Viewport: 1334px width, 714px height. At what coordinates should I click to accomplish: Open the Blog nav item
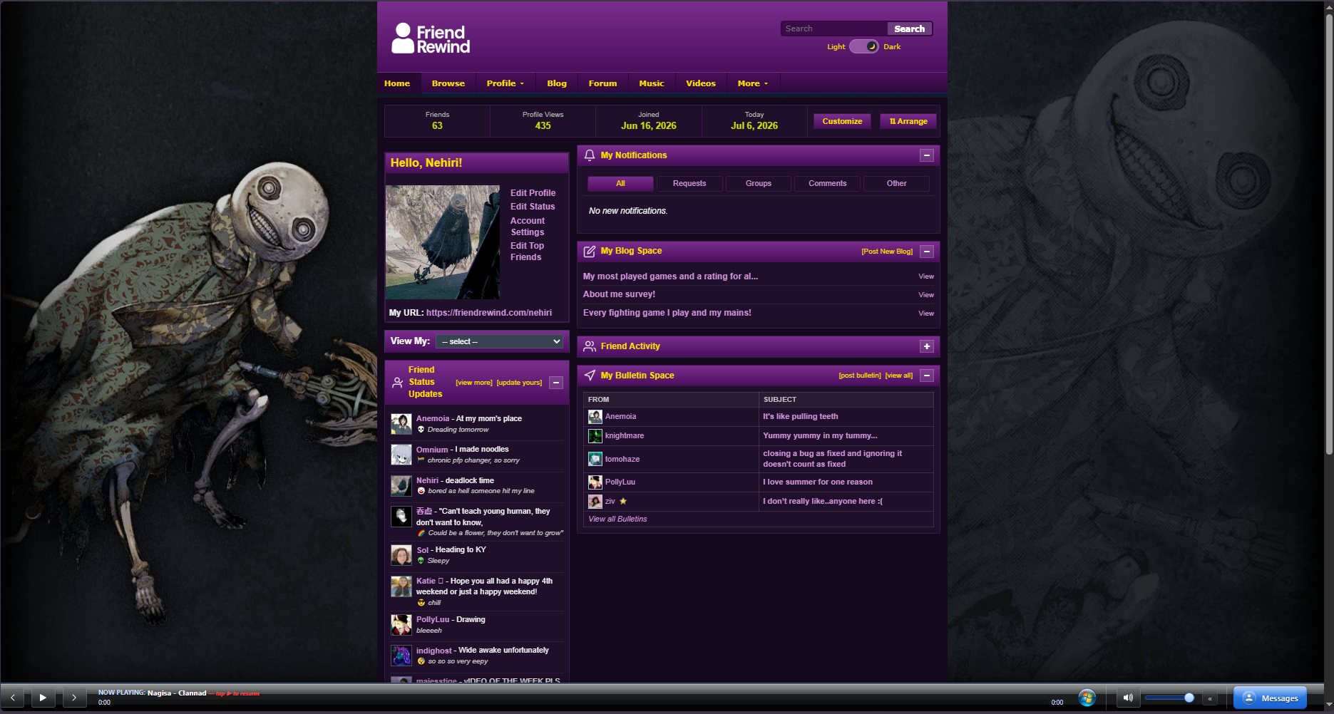coord(557,83)
